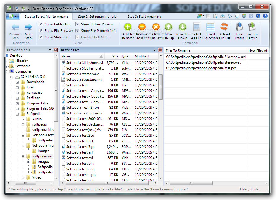Click the Select All Files icon
The height and width of the screenshot is (201, 277).
[x=197, y=27]
